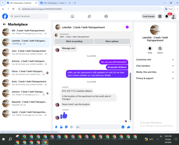Open the emoji picker in message box
The width and height of the screenshot is (179, 145).
pos(123,127)
